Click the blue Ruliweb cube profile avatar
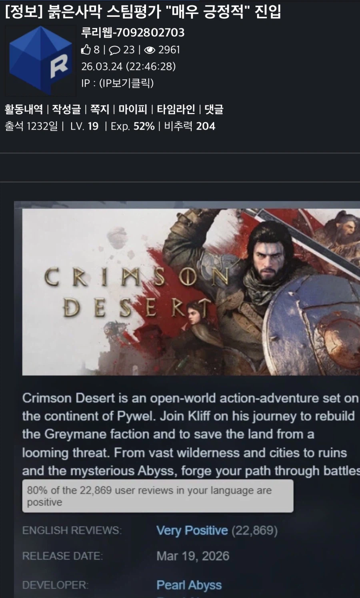This screenshot has height=598, width=360. point(40,60)
